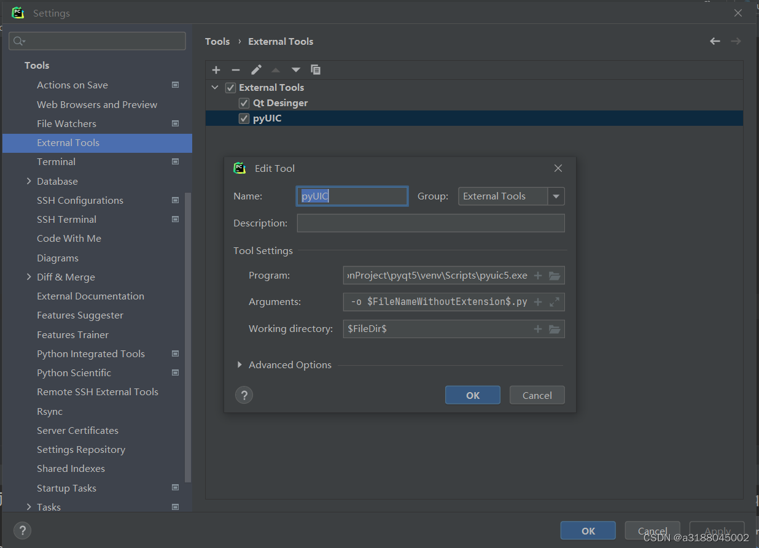Open Shared Indexes settings

click(71, 468)
